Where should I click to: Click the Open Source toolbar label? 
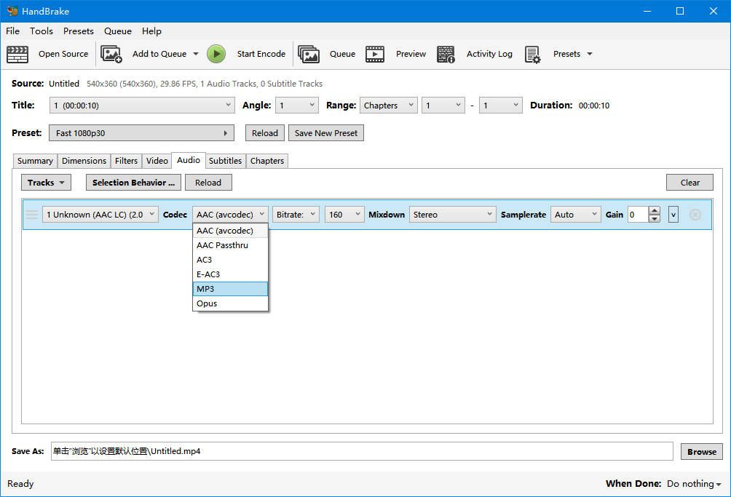pyautogui.click(x=63, y=54)
